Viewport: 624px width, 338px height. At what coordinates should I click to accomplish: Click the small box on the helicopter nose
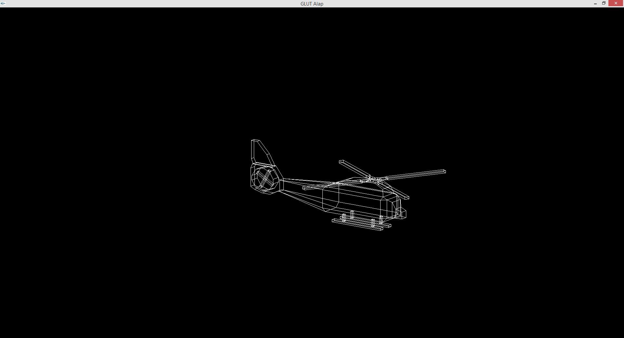coord(403,214)
